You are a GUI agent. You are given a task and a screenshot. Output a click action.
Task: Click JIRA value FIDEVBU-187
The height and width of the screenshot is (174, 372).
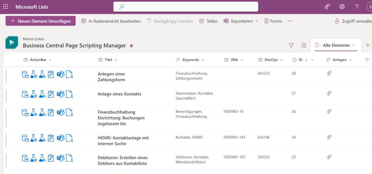click(234, 157)
